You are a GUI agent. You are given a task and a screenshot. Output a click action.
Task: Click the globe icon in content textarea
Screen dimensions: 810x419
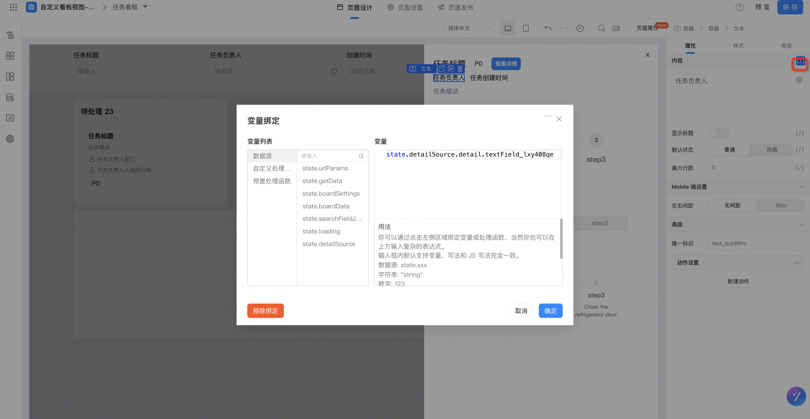click(799, 80)
